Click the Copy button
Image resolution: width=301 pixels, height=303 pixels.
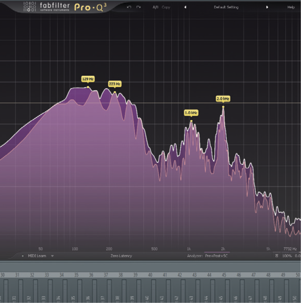pos(166,7)
